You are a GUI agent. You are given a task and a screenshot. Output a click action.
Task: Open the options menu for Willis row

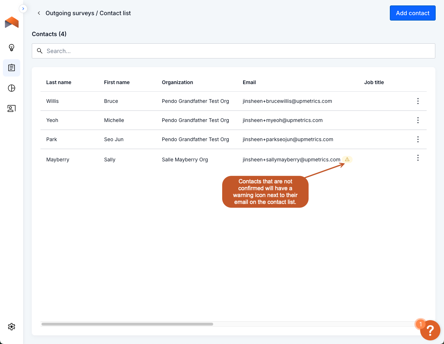418,101
